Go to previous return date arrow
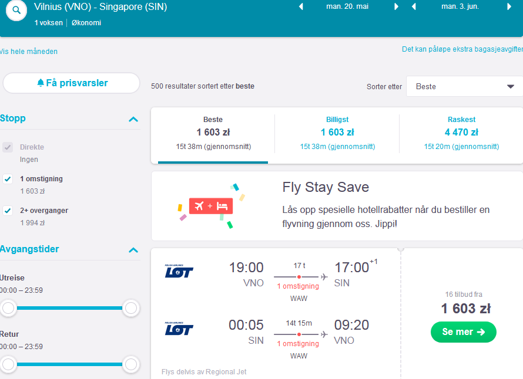 coord(414,6)
